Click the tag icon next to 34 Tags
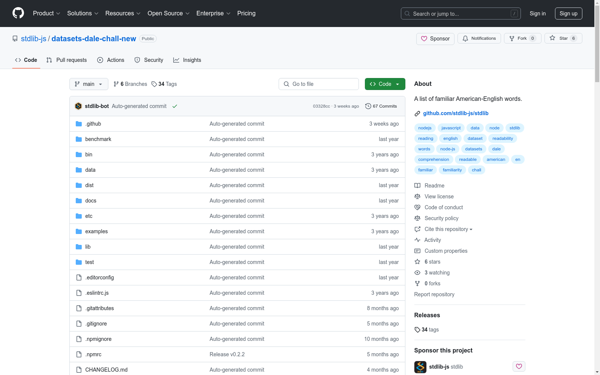Screen dimensions: 600x375 [154, 84]
